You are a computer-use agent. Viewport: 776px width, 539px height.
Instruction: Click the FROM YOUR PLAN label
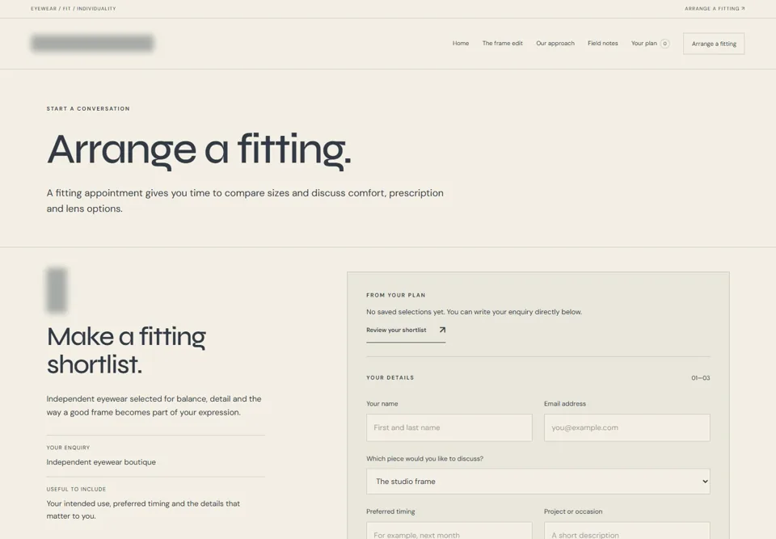[x=395, y=295]
